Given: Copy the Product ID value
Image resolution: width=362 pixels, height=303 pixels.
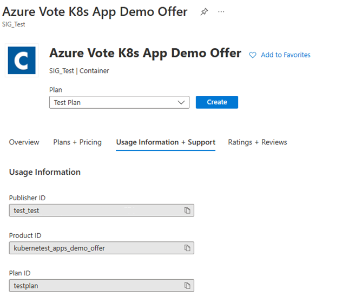Looking at the screenshot, I should [187, 248].
